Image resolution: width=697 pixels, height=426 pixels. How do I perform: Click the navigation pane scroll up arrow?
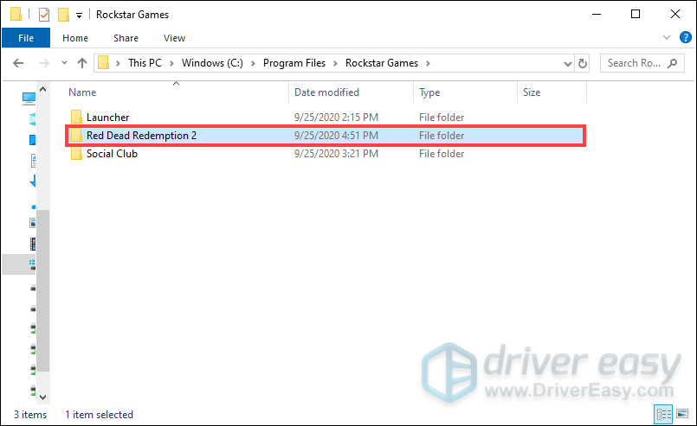42,89
